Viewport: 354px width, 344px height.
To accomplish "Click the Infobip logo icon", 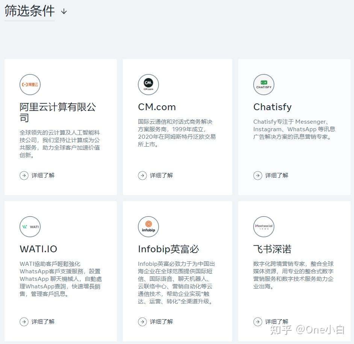I will pyautogui.click(x=148, y=227).
